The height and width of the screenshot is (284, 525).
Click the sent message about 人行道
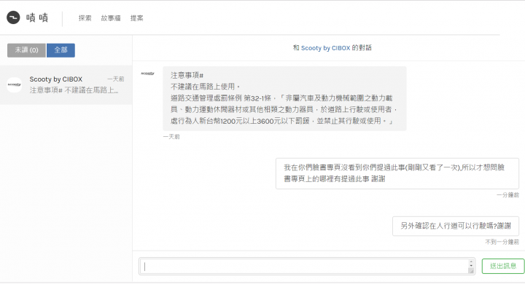pyautogui.click(x=456, y=226)
